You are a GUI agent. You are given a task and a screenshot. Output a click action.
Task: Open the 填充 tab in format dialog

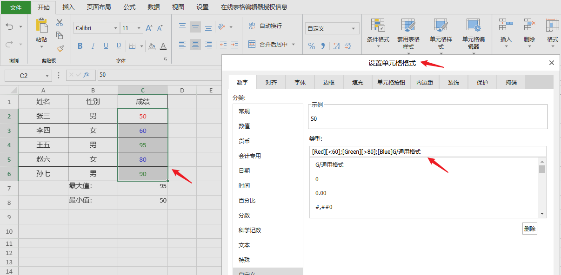(x=358, y=82)
